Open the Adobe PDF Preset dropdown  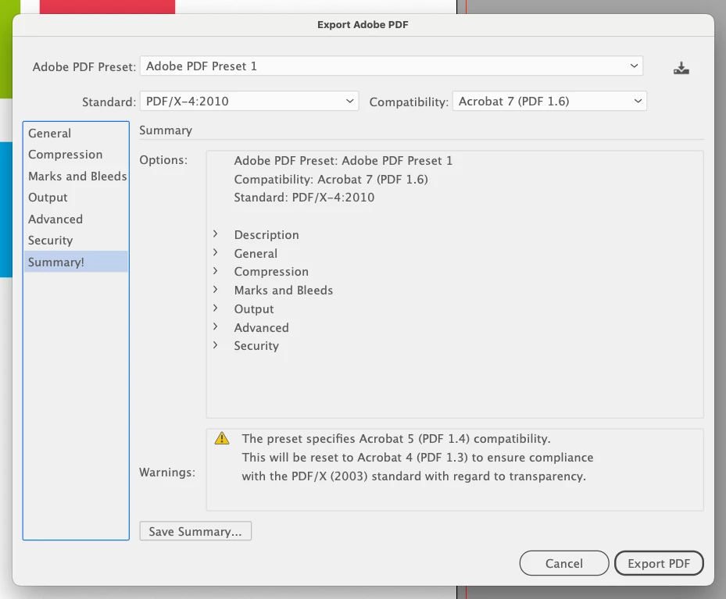pos(392,66)
